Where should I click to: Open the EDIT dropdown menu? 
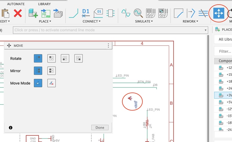tap(5, 21)
